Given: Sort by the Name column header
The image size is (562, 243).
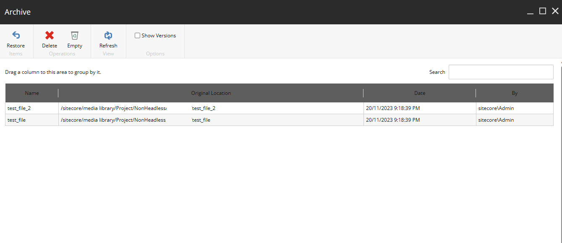Looking at the screenshot, I should click(32, 93).
